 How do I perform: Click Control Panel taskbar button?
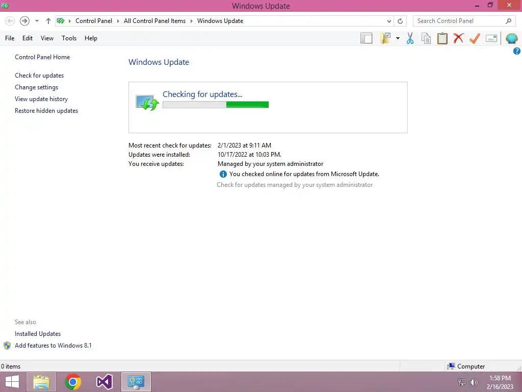136,382
